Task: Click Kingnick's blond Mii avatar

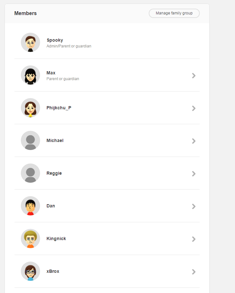Action: pos(30,239)
